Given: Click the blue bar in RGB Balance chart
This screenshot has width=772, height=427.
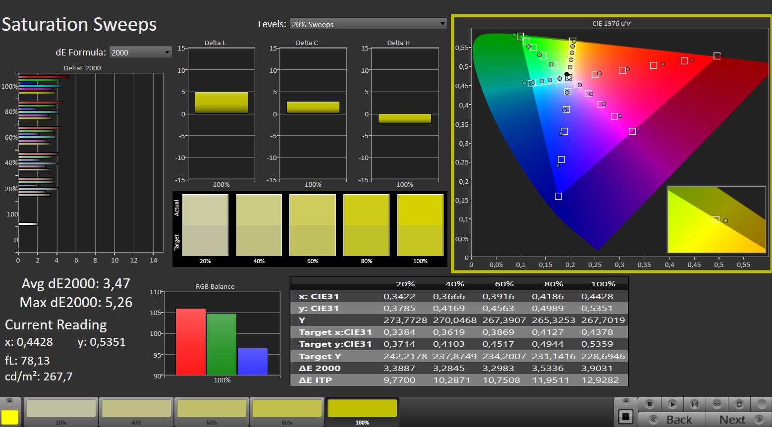Looking at the screenshot, I should (x=253, y=361).
